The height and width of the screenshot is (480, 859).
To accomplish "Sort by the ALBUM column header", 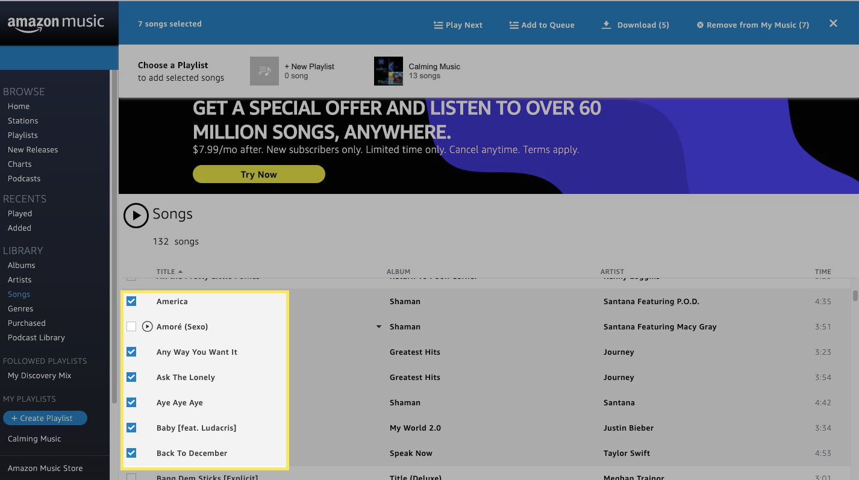I will click(398, 272).
